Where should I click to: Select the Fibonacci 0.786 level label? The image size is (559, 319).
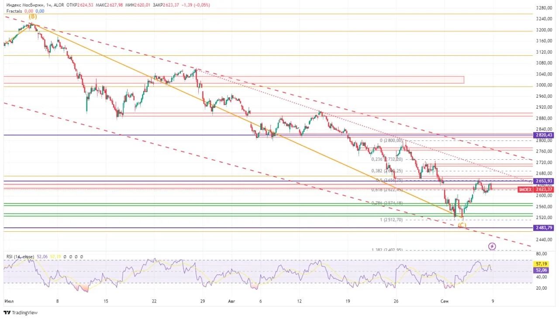click(x=387, y=203)
